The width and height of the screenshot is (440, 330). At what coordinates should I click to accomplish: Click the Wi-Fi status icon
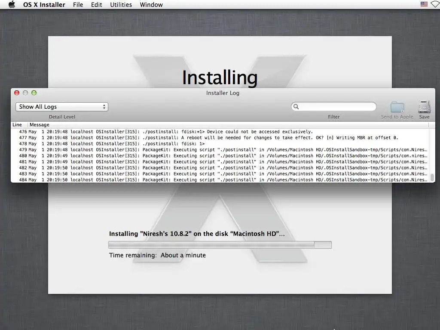[x=435, y=4]
